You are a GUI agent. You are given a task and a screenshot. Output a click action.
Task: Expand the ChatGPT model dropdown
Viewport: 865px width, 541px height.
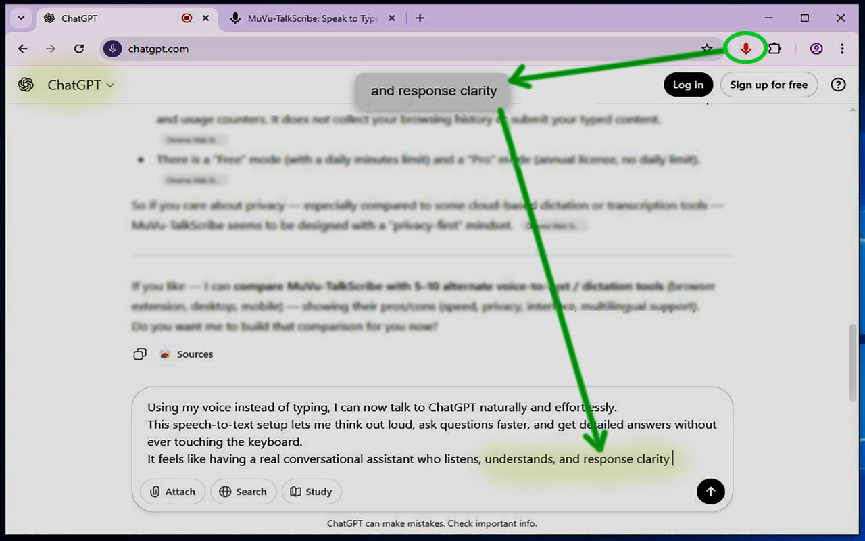pos(81,85)
